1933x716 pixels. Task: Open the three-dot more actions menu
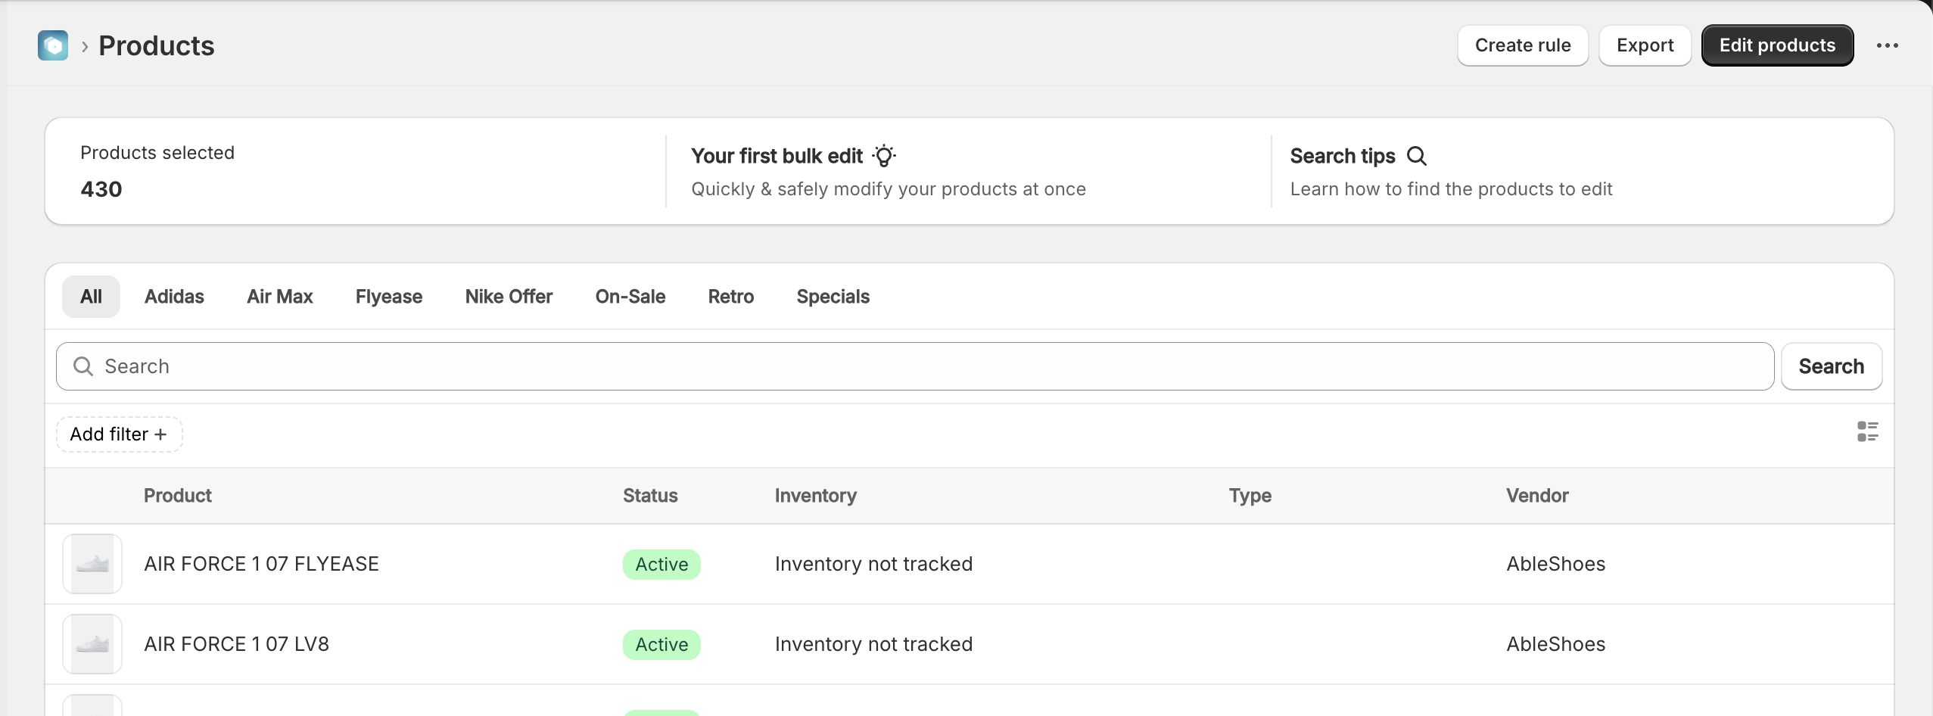(x=1887, y=45)
